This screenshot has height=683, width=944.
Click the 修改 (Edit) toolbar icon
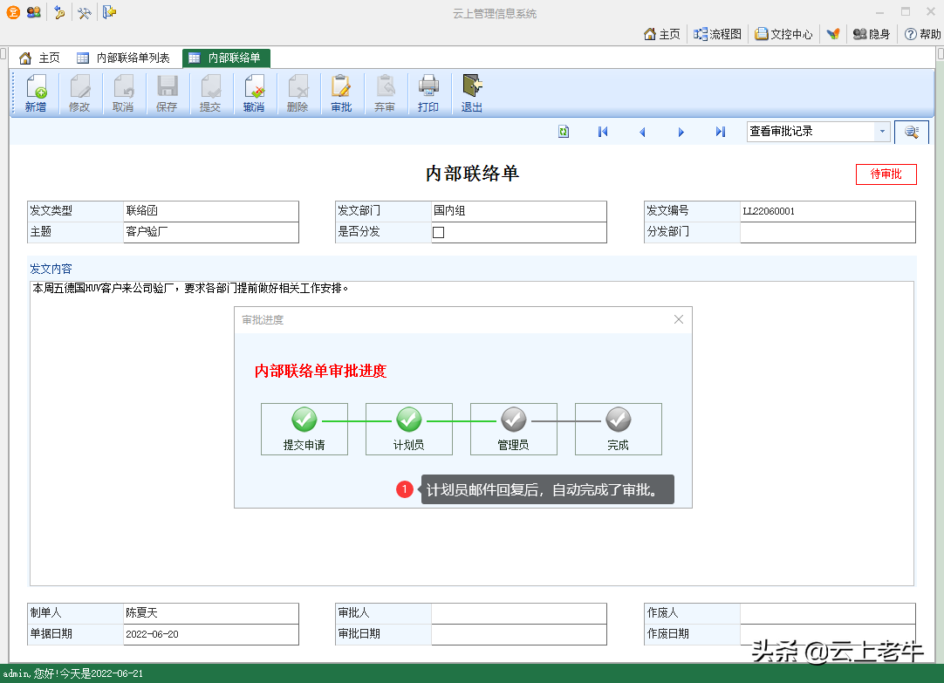click(x=79, y=92)
